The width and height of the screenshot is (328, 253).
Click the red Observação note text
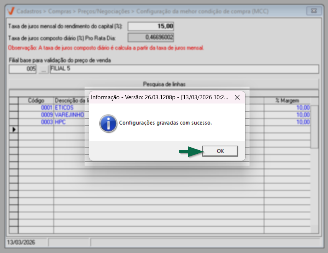click(x=106, y=48)
